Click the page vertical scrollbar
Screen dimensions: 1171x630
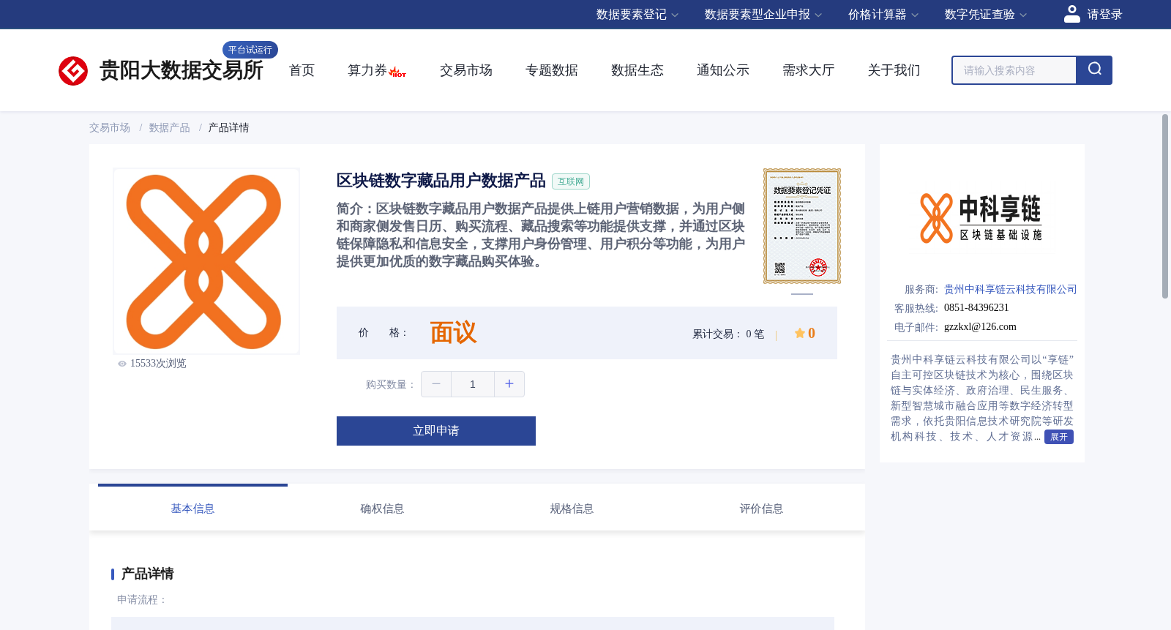point(1165,206)
